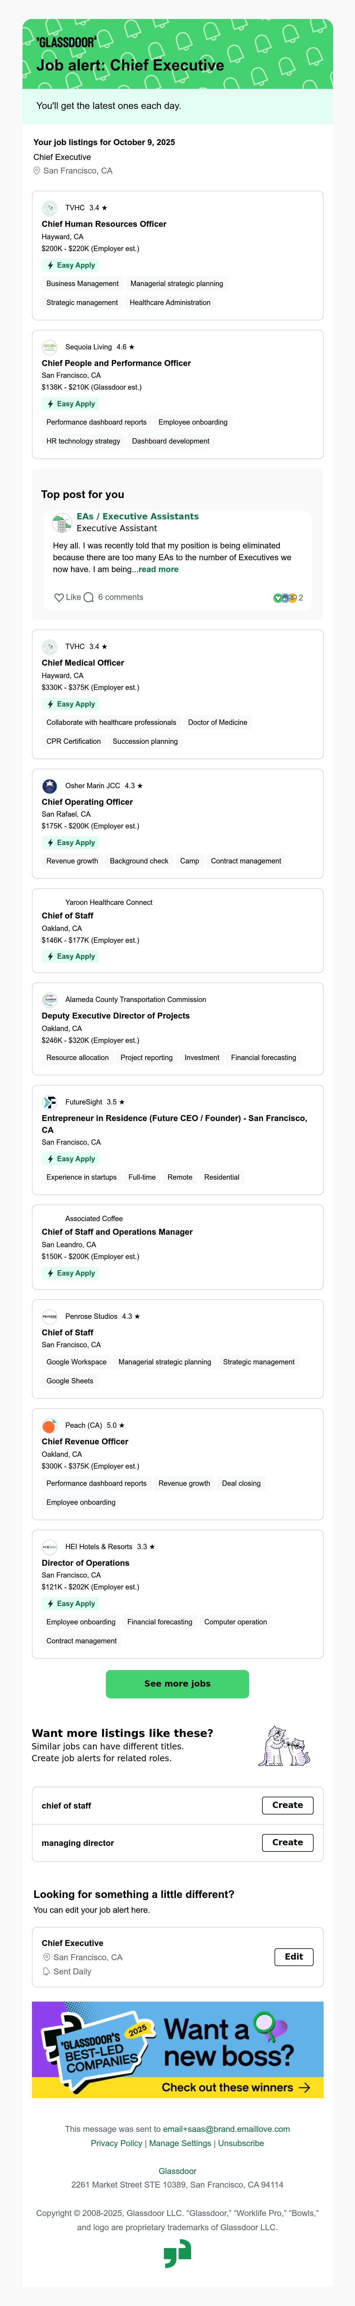The image size is (355, 2306).
Task: Open the Chief Revenue Officer job title
Action: click(x=85, y=1441)
